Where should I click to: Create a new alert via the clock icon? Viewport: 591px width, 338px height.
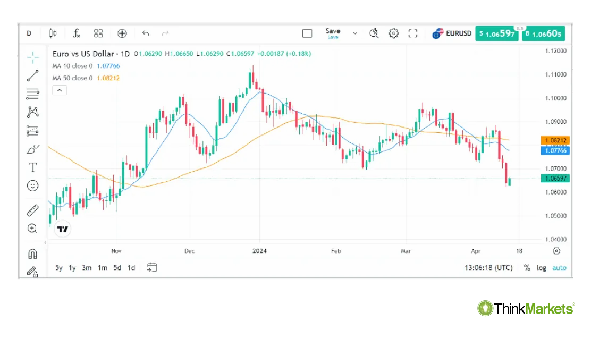374,33
